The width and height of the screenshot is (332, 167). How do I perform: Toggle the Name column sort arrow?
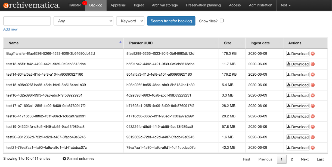pos(120,42)
